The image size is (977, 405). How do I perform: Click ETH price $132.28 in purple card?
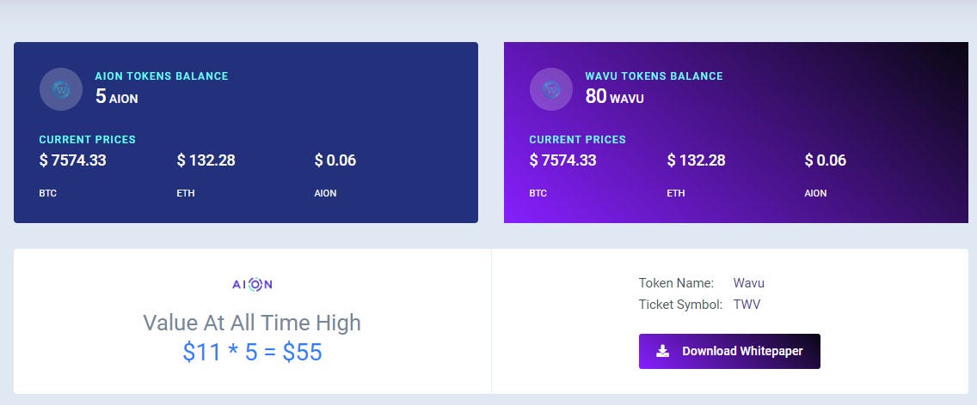click(696, 160)
